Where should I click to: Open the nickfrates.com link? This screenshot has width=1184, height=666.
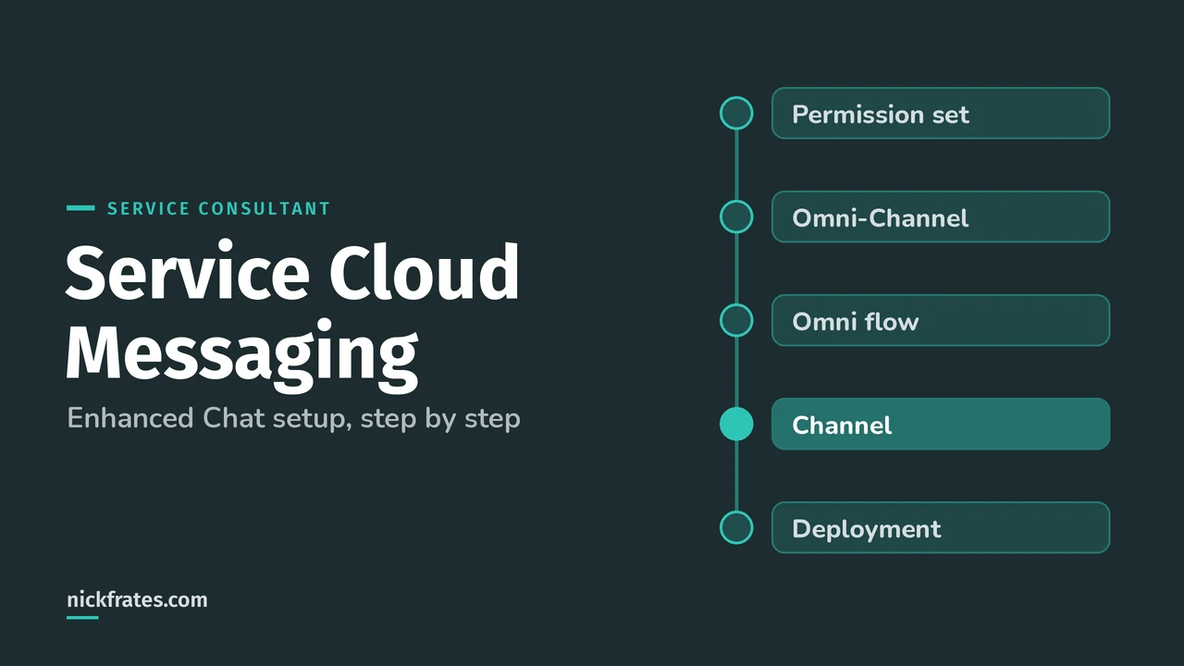(x=137, y=599)
